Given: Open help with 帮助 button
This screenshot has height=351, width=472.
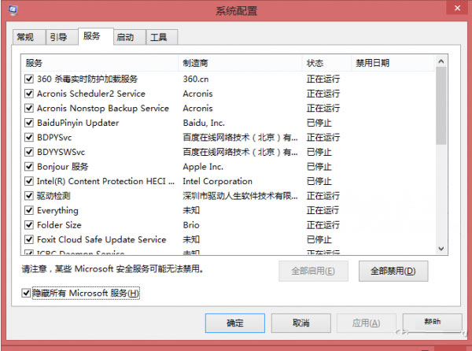Looking at the screenshot, I should (432, 323).
